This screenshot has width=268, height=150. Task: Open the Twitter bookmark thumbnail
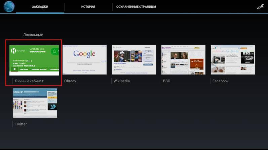(35, 103)
